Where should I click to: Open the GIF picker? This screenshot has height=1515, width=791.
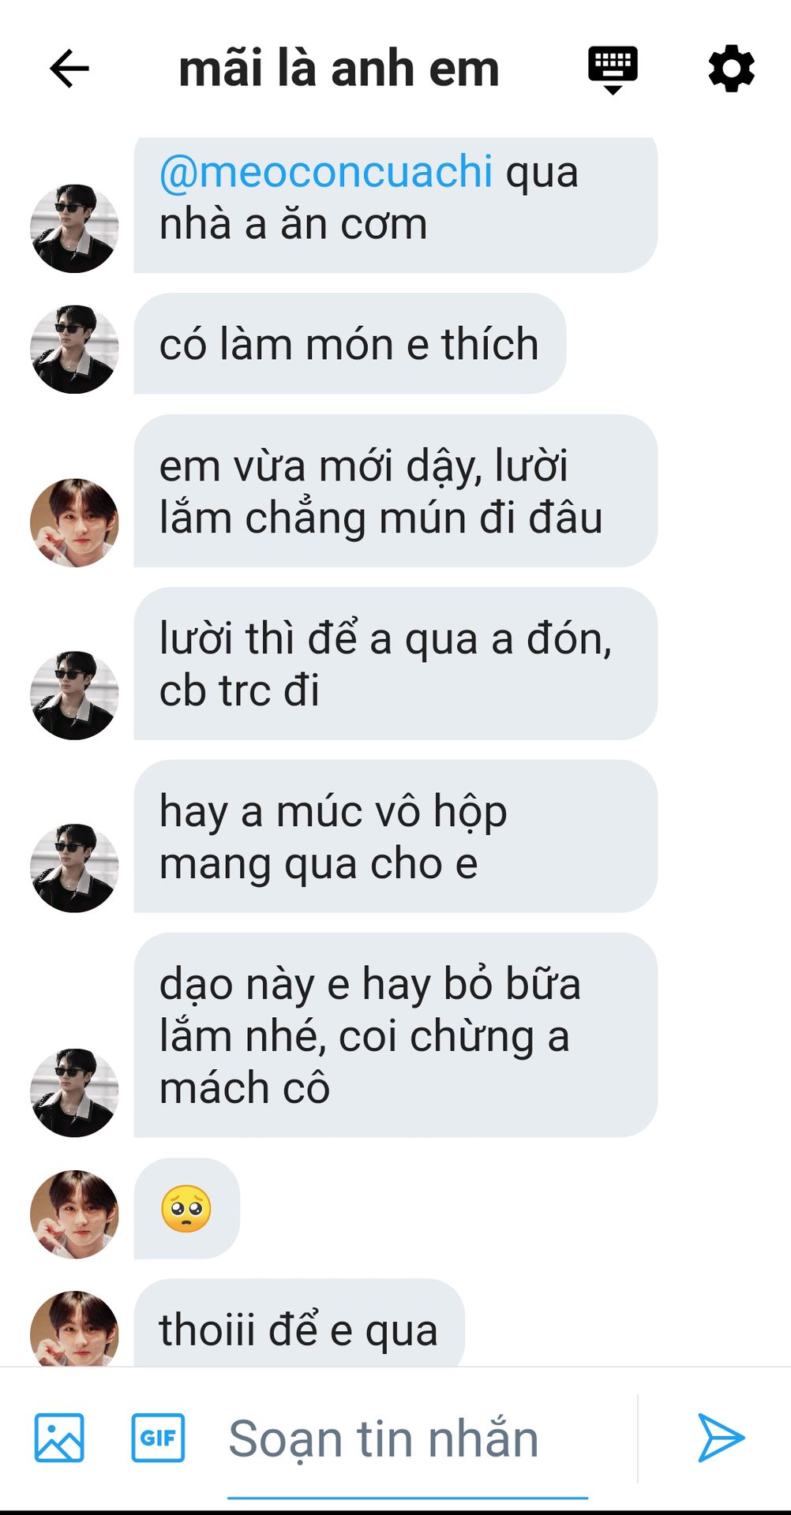158,1438
